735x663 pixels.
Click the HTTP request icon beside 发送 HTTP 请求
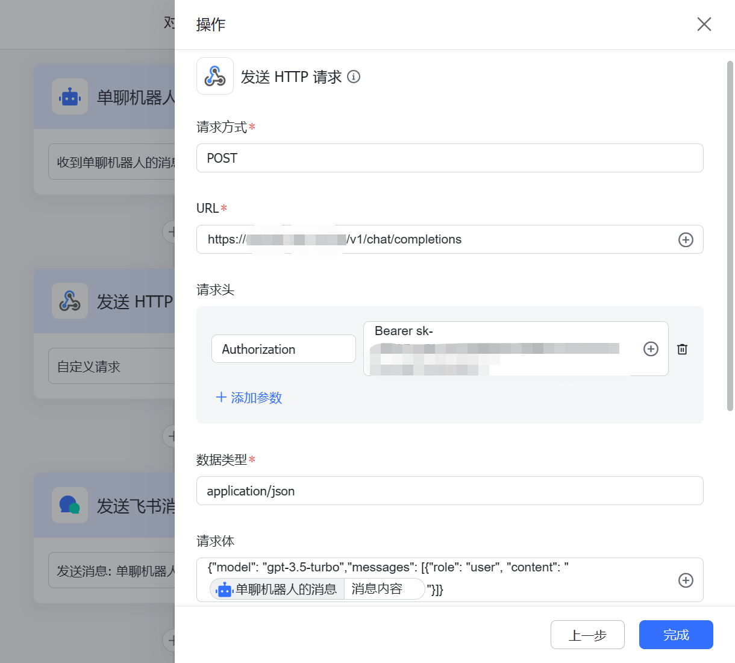click(214, 76)
